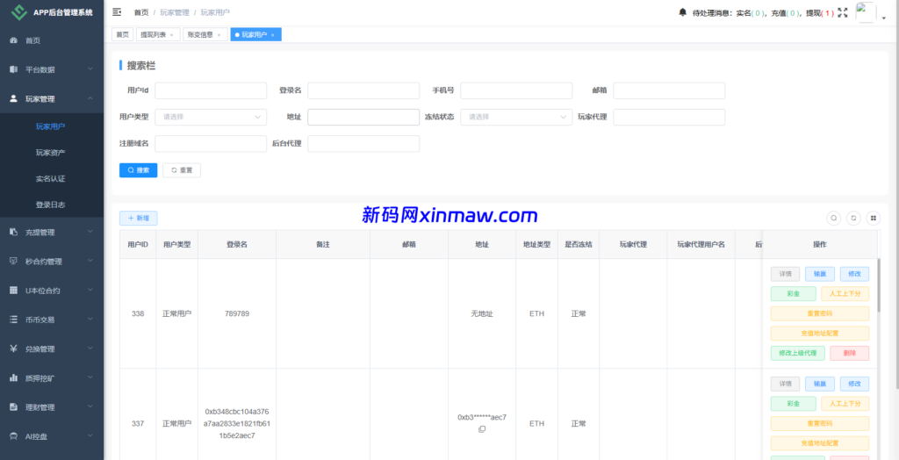Click the 质押挖矿 chart icon
Viewport: 899px width, 460px height.
tap(14, 378)
